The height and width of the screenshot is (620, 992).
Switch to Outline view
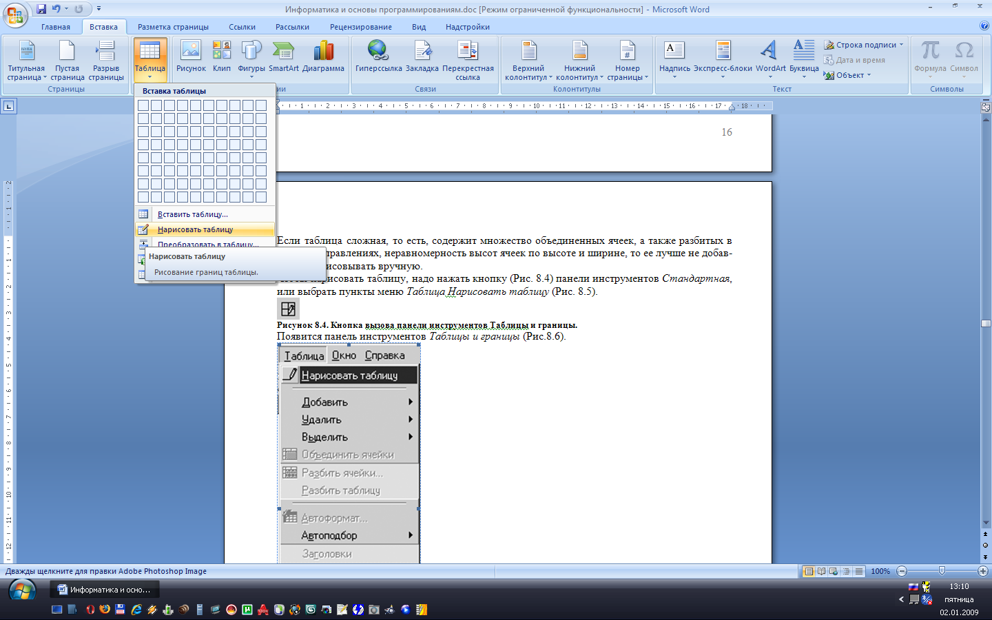(846, 571)
